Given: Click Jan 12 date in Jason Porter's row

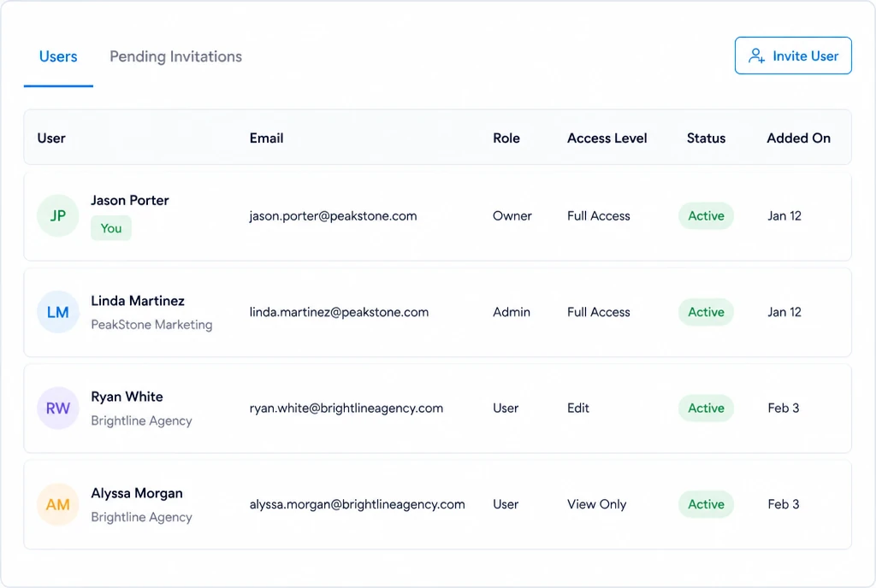Looking at the screenshot, I should click(x=784, y=216).
